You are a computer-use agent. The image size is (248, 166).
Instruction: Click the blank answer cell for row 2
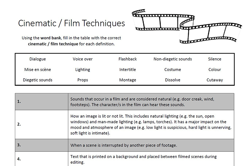(x=42, y=124)
